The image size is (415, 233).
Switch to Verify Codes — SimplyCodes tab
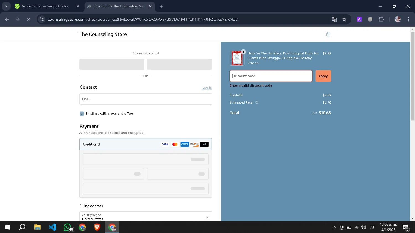[x=45, y=6]
